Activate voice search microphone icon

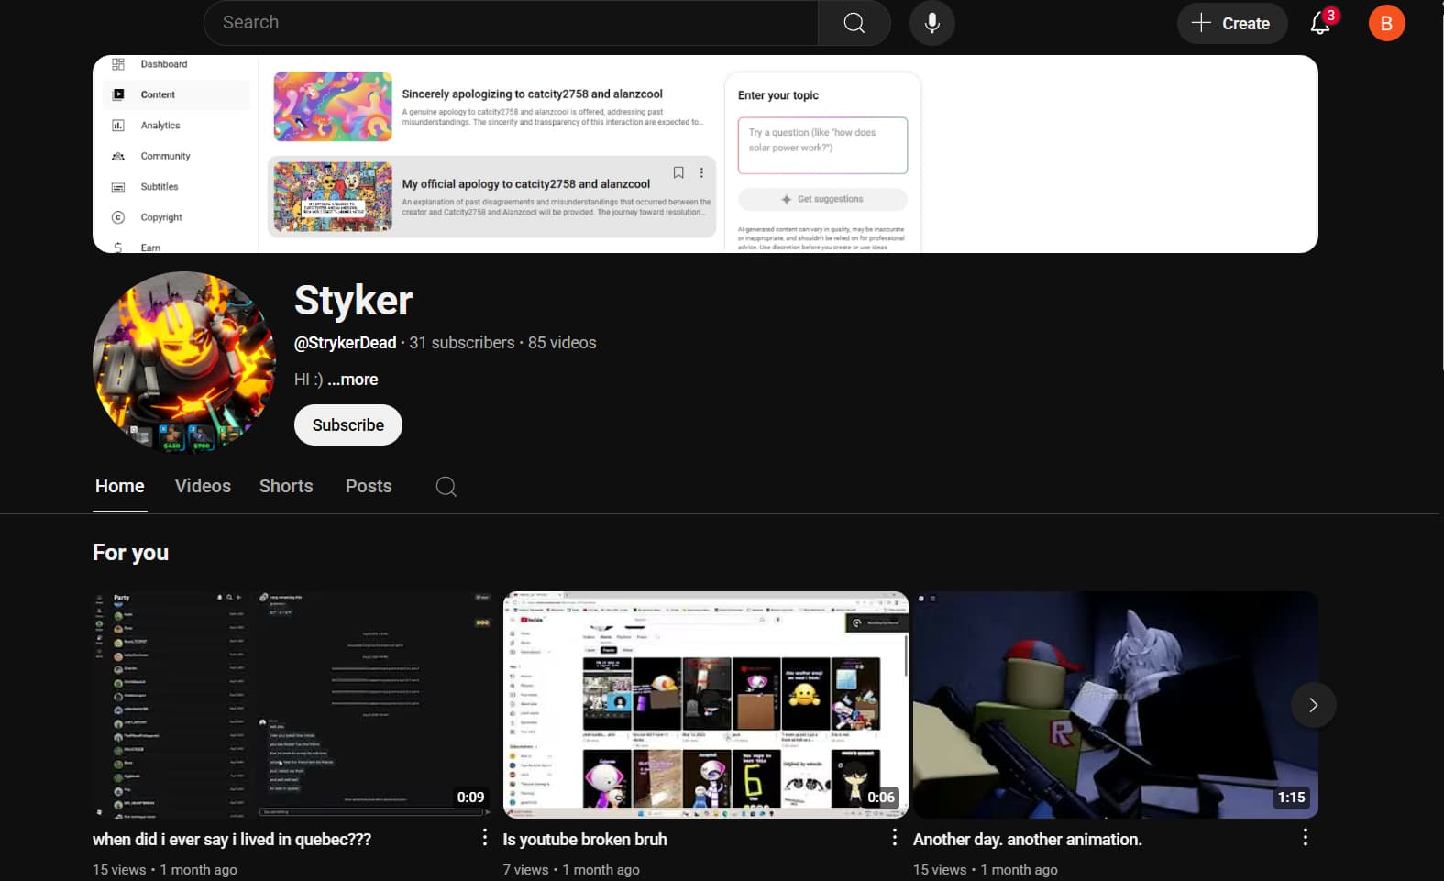931,23
